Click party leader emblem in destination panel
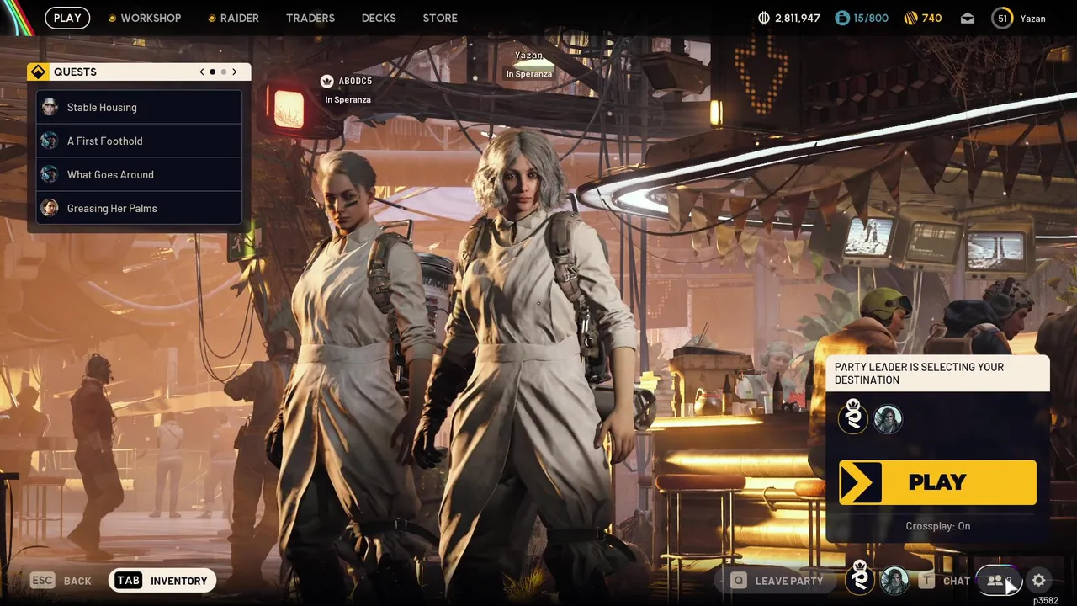The height and width of the screenshot is (606, 1077). click(853, 418)
